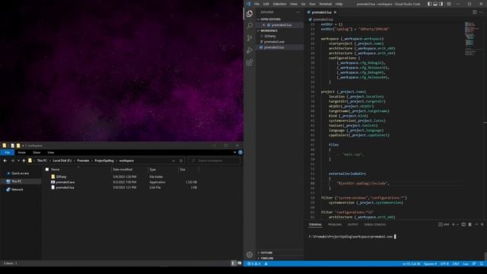Change line endings via CRLF in status bar
The width and height of the screenshot is (487, 274).
pos(456,264)
